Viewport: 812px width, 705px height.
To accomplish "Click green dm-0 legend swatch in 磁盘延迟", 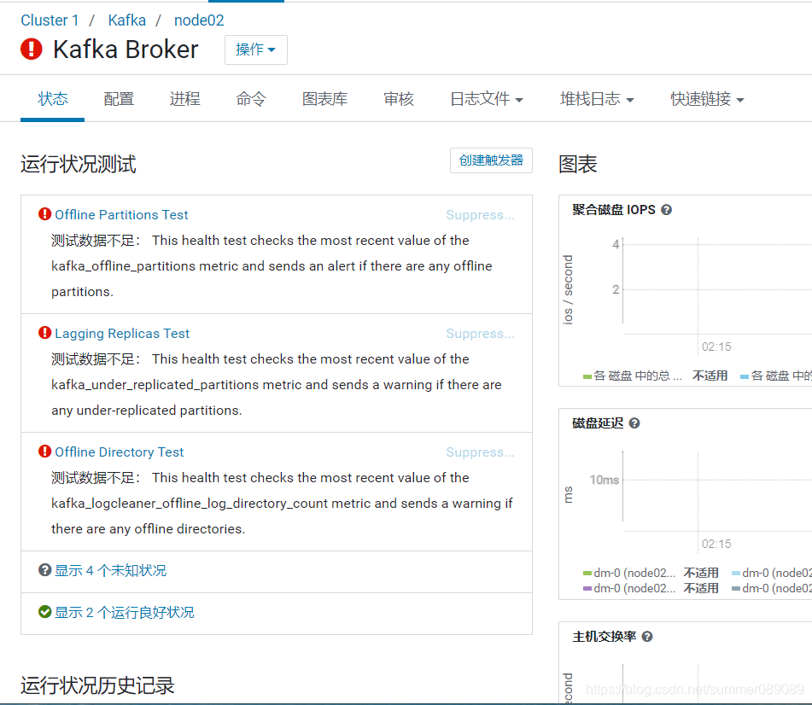I will pyautogui.click(x=587, y=573).
